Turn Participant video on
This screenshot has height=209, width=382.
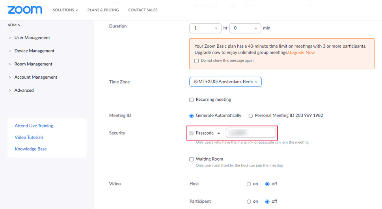tap(249, 202)
